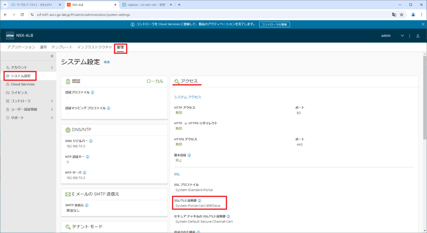Click info icon next to セキュア チャネルの SSL/TLS 証明書
This screenshot has width=427, height=233.
coord(228,216)
